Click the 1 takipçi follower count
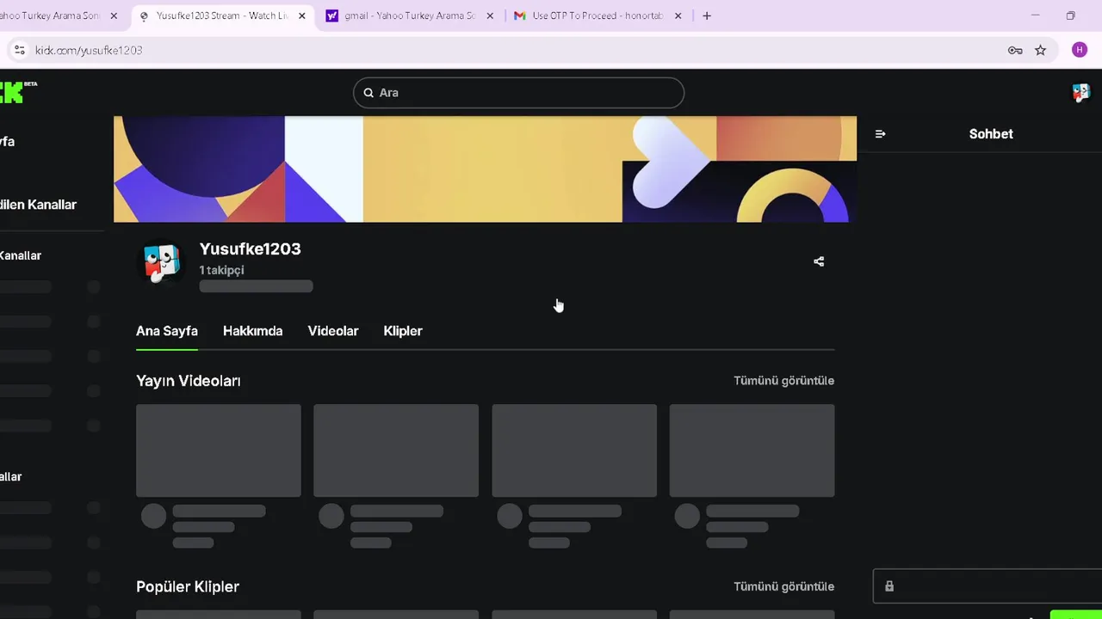The image size is (1102, 619). coord(221,270)
